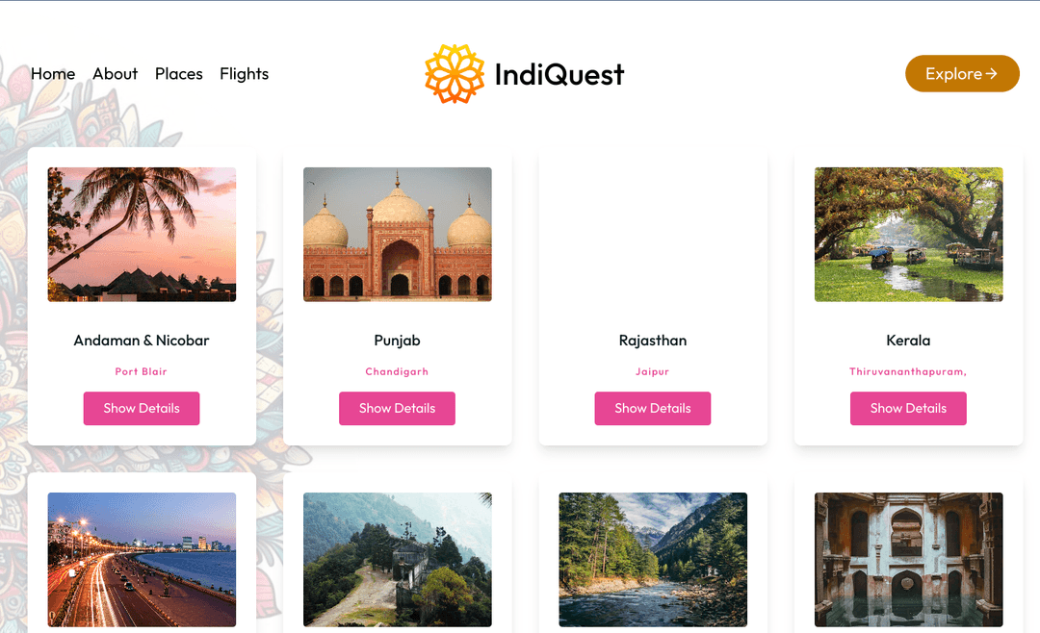Click the arrow icon in Explore button
Screen dimensions: 1040x633
[991, 74]
